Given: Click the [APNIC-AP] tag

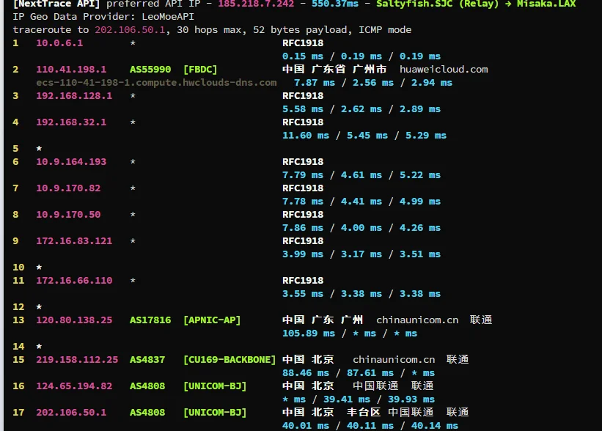Looking at the screenshot, I should point(212,320).
